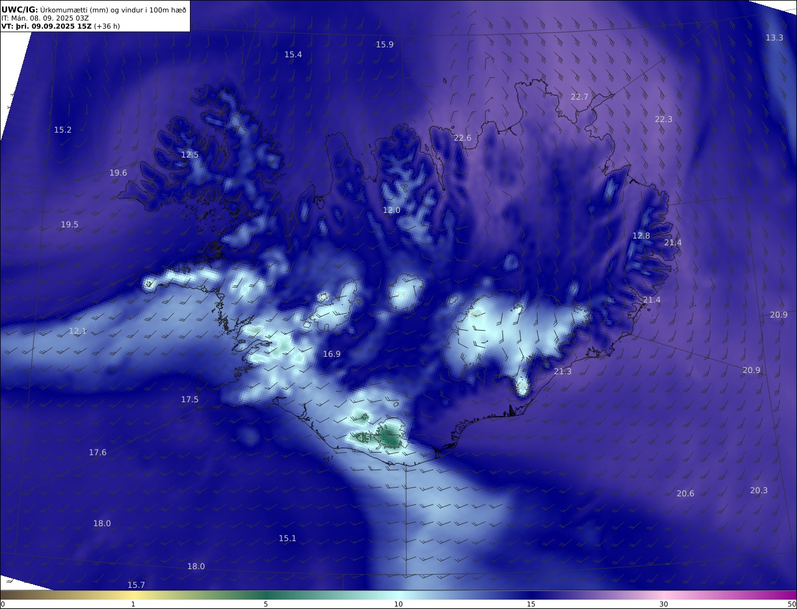The height and width of the screenshot is (609, 797).
Task: Click the initialization time line 'IT: Mán. 08. 09. 2025 03Z'
Action: pos(45,19)
